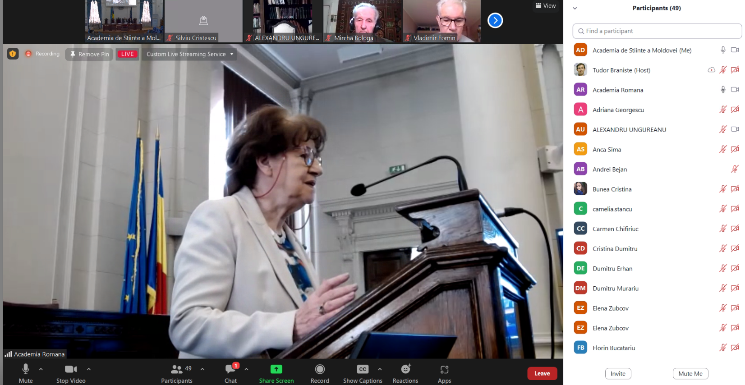Click camera icon for ALEXANDRU UNGUREANU row
This screenshot has height=385, width=745.
pyautogui.click(x=735, y=129)
